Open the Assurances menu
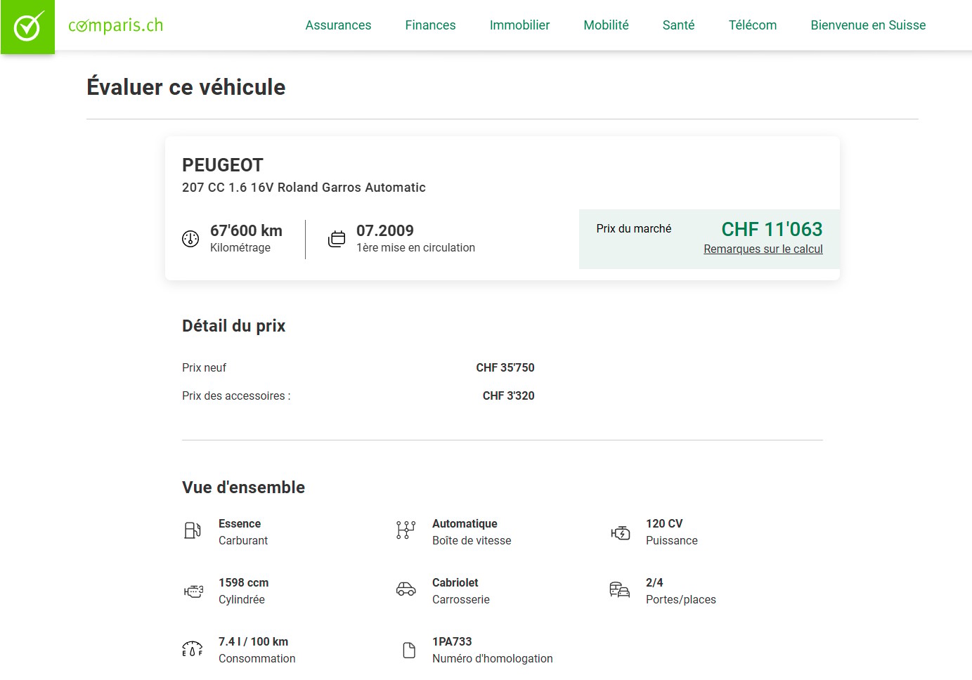Image resolution: width=972 pixels, height=680 pixels. click(338, 25)
